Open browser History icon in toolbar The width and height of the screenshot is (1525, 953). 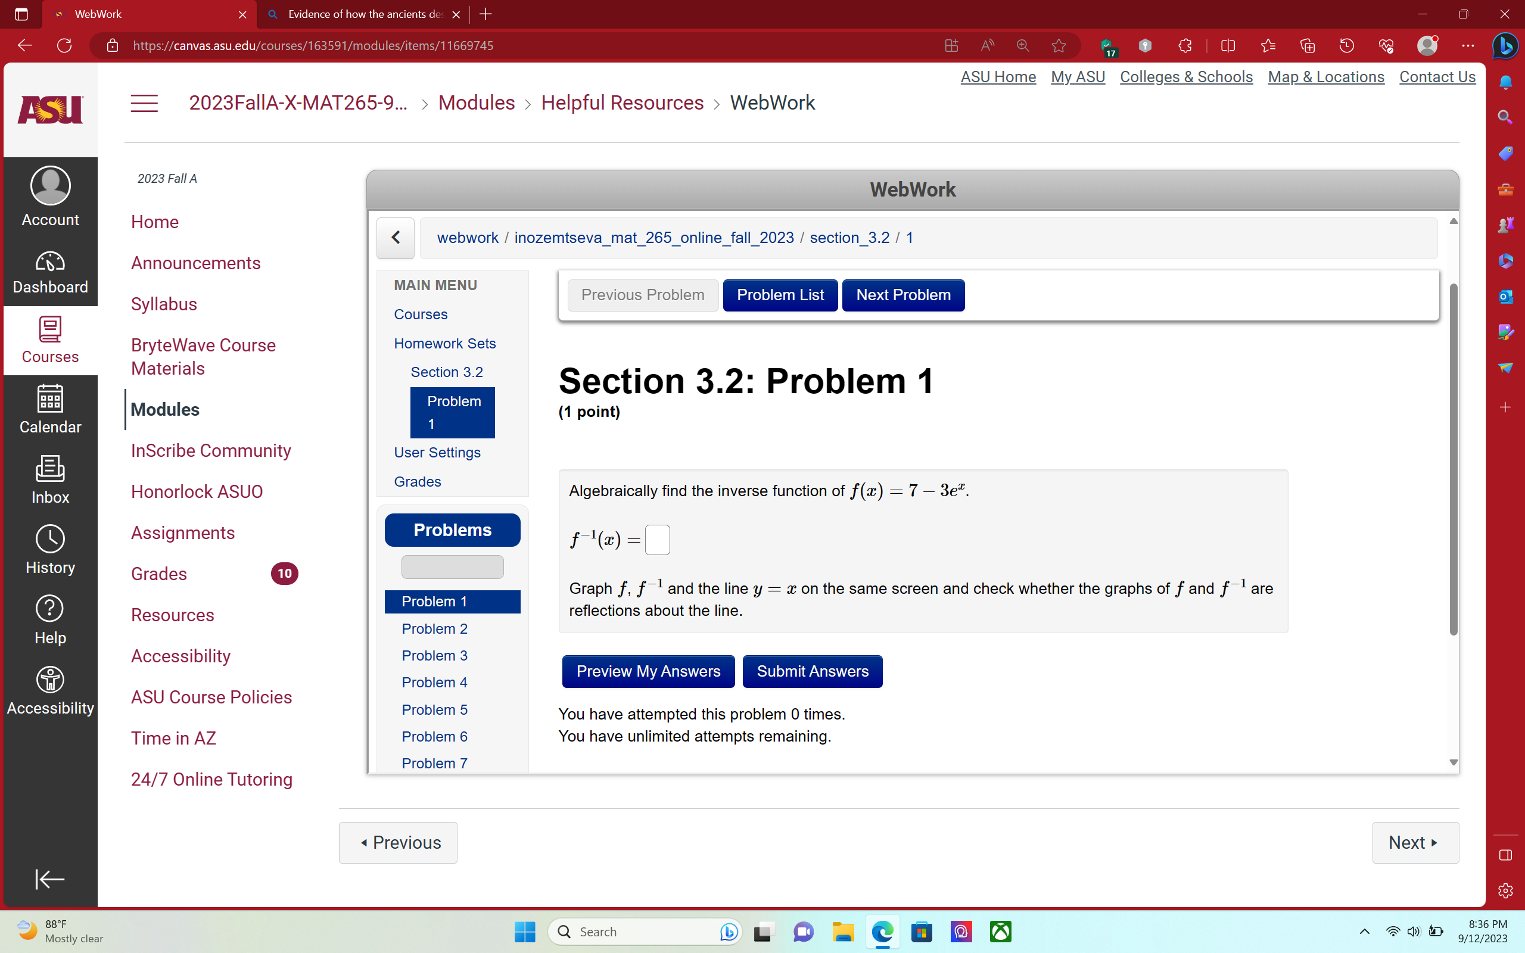[1347, 45]
